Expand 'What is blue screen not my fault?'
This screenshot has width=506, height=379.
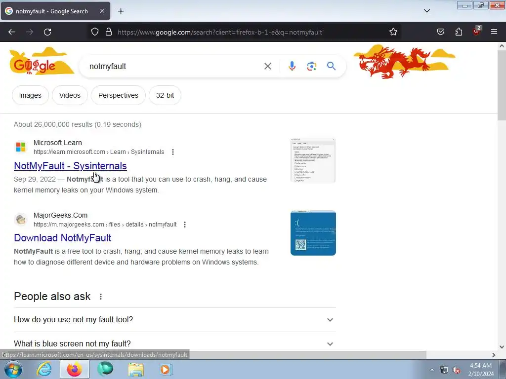click(174, 343)
